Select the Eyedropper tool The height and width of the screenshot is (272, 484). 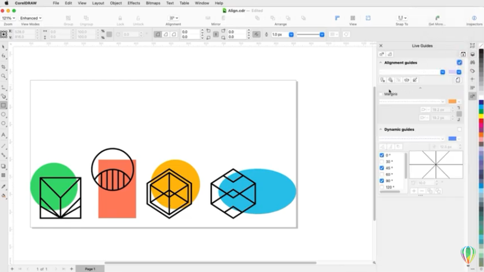(x=3, y=187)
